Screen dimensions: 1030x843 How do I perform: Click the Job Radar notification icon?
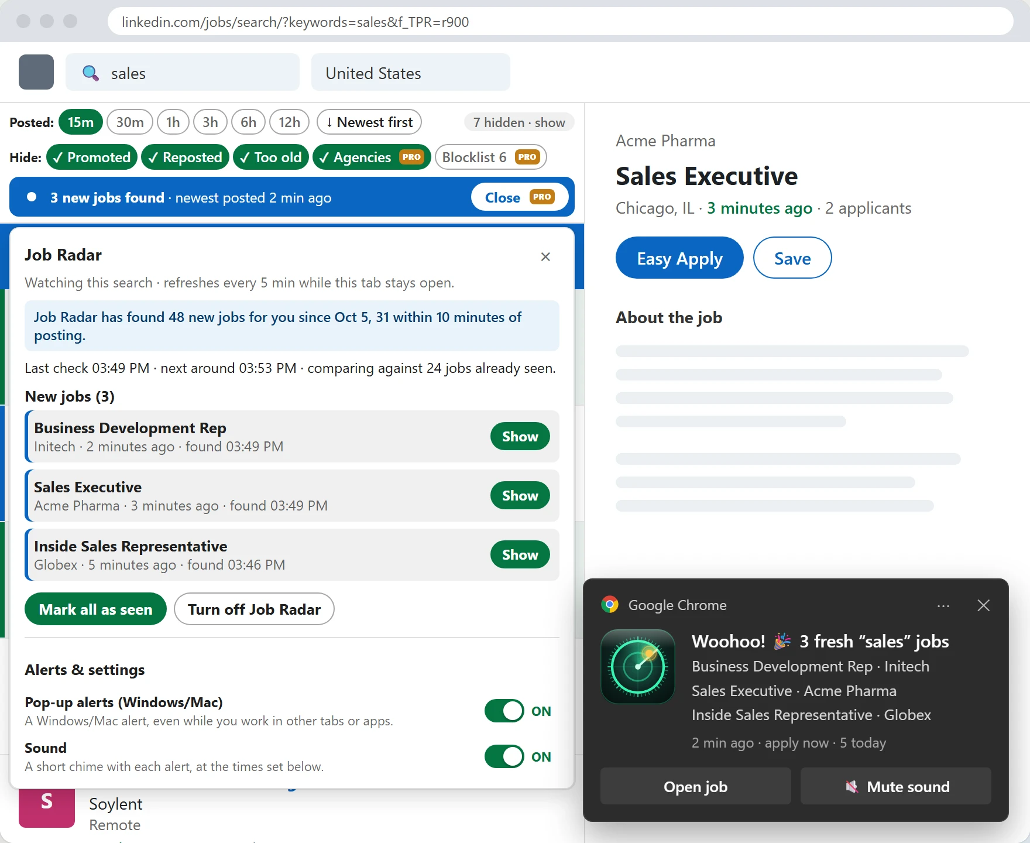638,666
